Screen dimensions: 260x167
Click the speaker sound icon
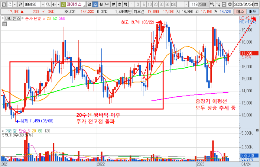(x=54, y=4)
